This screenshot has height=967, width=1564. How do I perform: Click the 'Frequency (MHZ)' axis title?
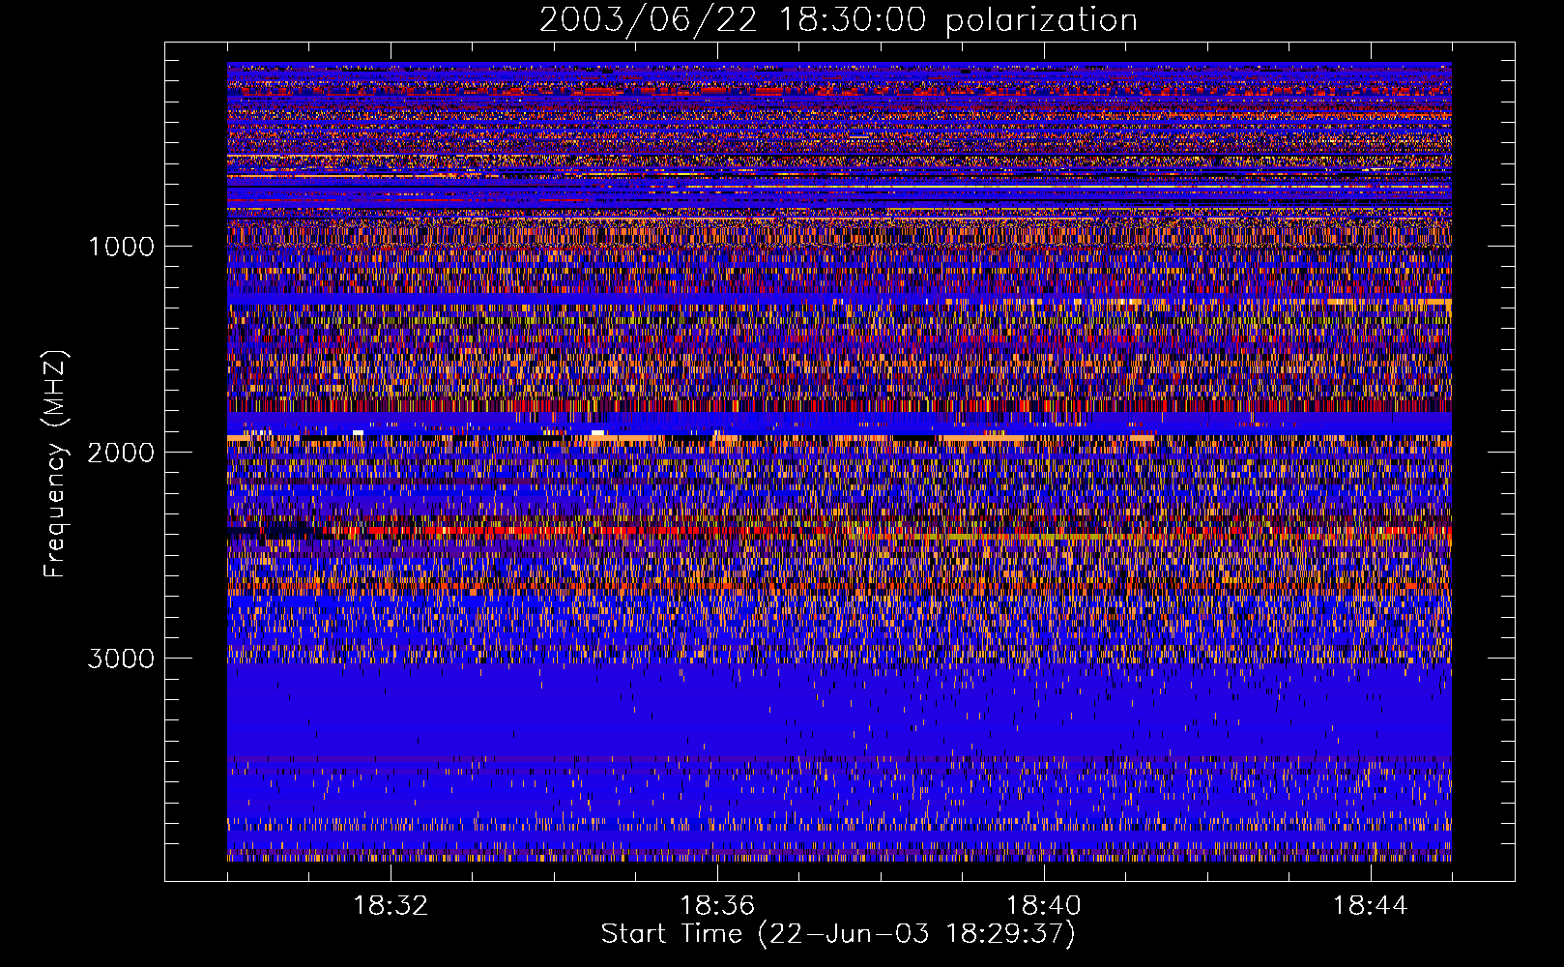point(55,464)
